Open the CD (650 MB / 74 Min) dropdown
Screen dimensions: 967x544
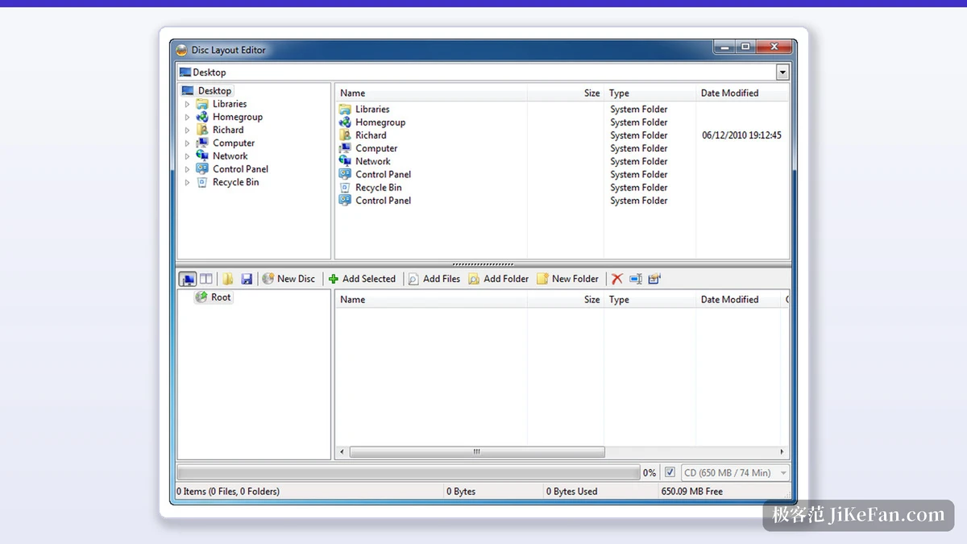pos(736,473)
